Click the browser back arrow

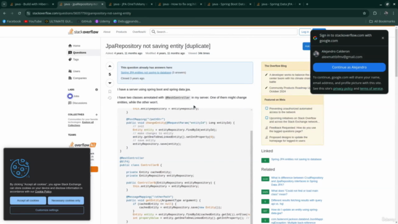click(4, 13)
